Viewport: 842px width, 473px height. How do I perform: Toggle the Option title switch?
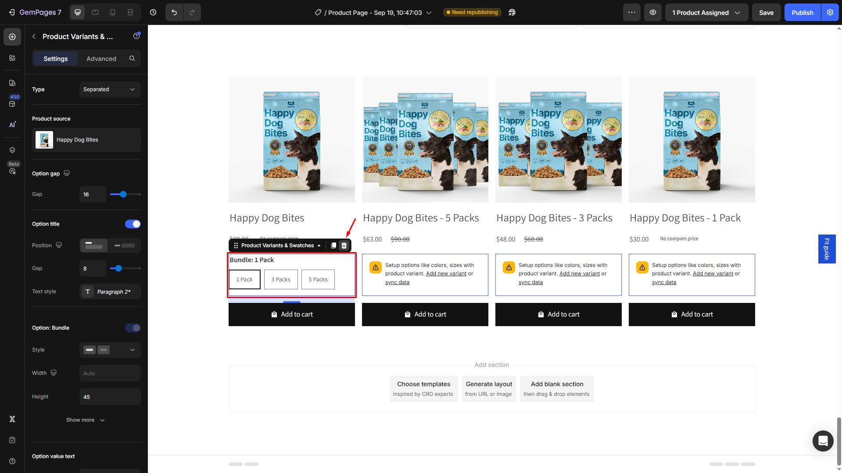pos(133,224)
